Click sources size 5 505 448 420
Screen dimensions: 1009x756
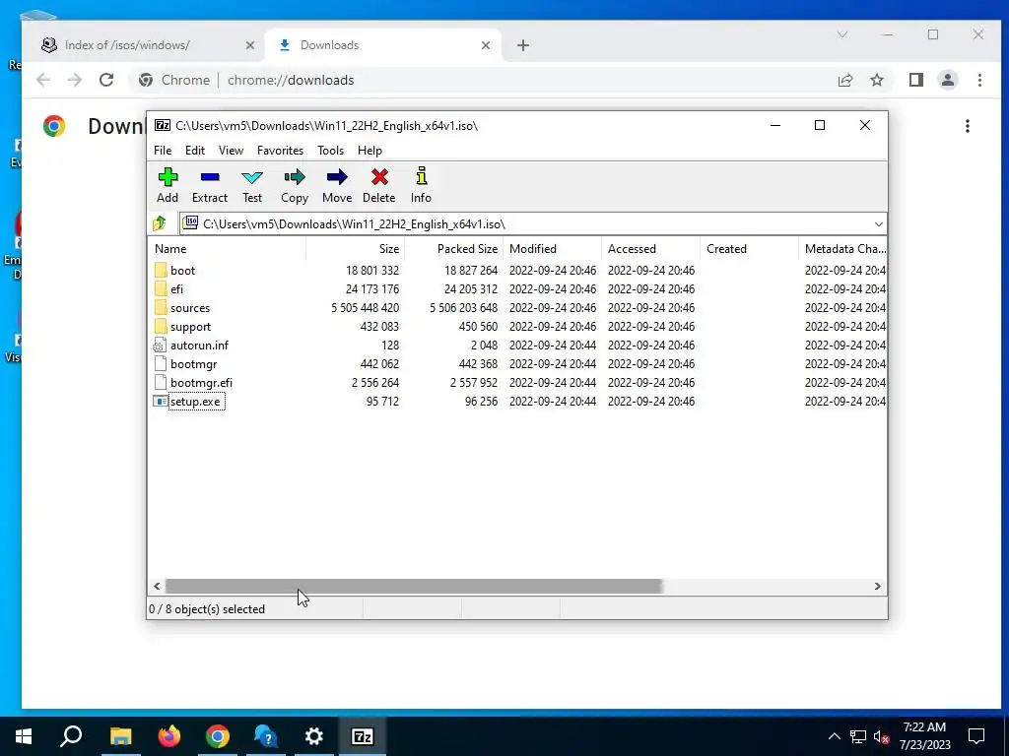[x=365, y=308]
